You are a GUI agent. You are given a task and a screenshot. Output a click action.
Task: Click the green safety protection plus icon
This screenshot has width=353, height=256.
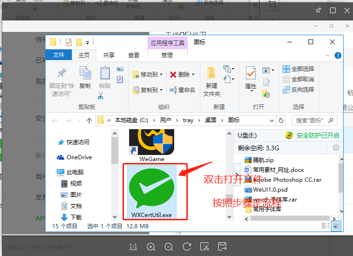[x=289, y=135]
